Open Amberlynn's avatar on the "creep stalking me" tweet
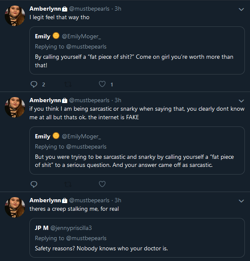The image size is (250, 261). (x=15, y=207)
